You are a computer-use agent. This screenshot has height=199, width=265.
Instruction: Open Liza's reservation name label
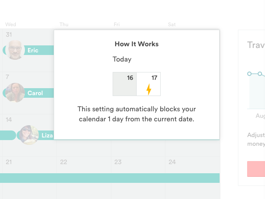tap(47, 135)
